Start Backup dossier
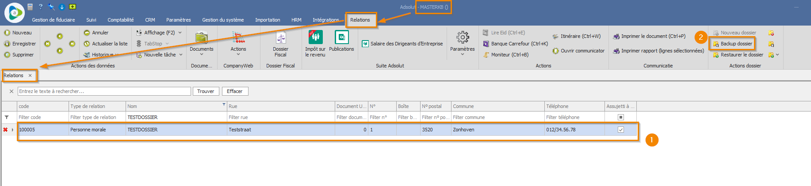 [x=732, y=44]
